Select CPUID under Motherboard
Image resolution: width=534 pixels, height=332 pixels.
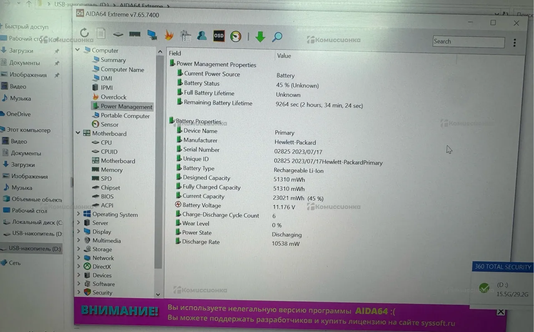[x=109, y=151]
